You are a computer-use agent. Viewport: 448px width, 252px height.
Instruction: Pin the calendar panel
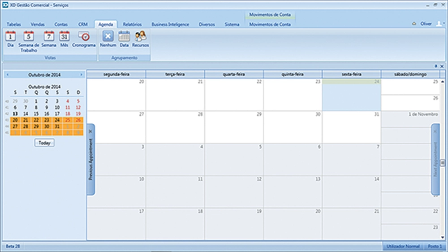436,66
